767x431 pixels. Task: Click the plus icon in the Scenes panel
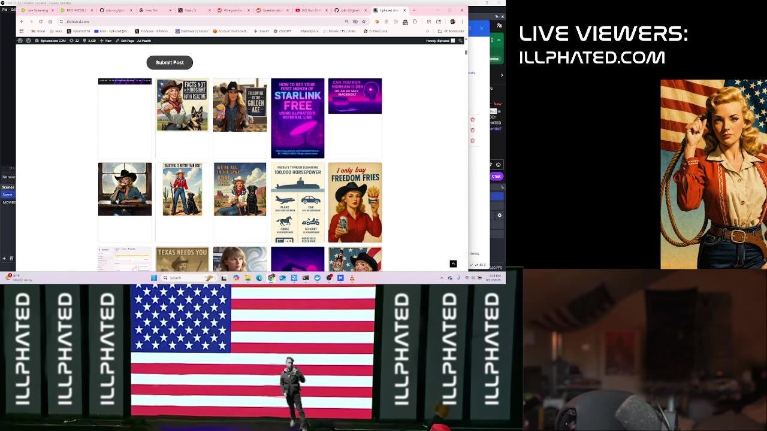(4, 259)
